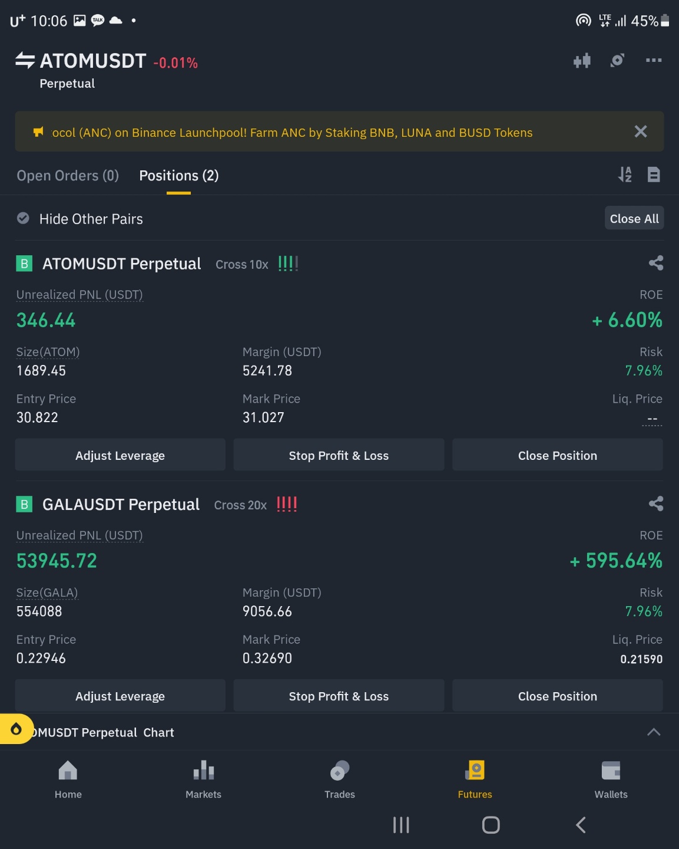Tap the swap pair arrows beside ATOMUSDT
Viewport: 679px width, 849px height.
(25, 60)
